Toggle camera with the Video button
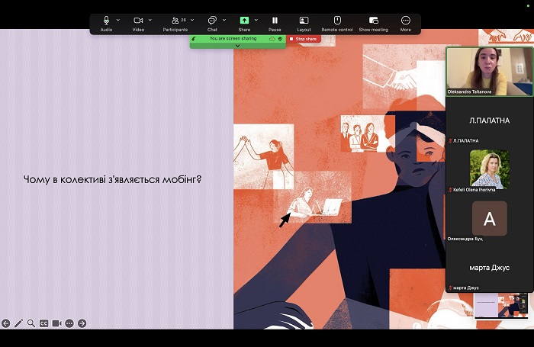The image size is (534, 347). click(138, 21)
